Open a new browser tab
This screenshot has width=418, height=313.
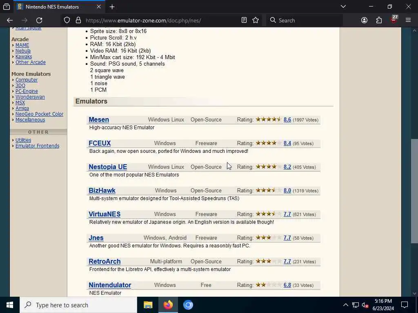click(112, 7)
